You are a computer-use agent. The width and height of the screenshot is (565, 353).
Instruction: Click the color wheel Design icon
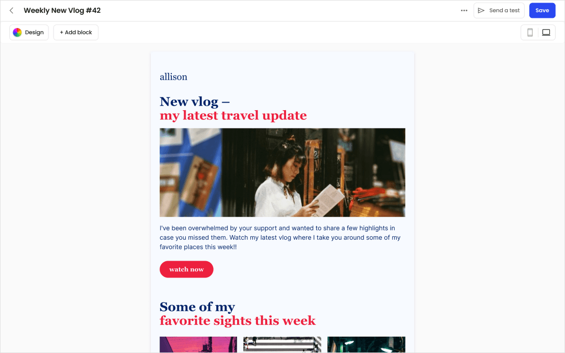pyautogui.click(x=17, y=33)
